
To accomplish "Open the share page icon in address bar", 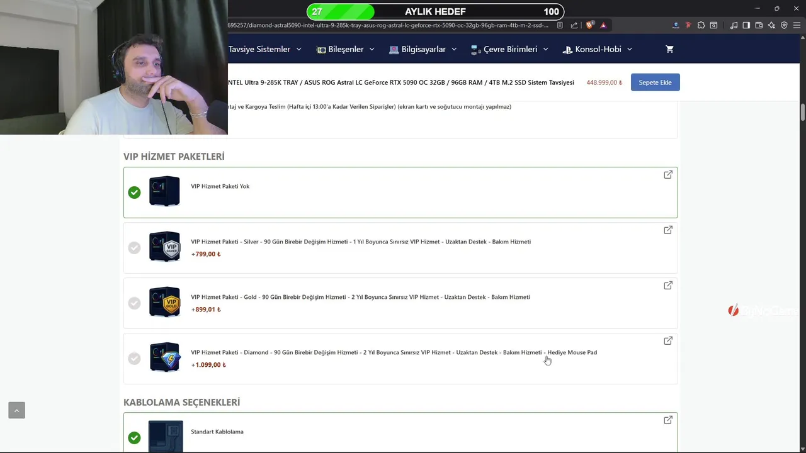I will click(574, 25).
